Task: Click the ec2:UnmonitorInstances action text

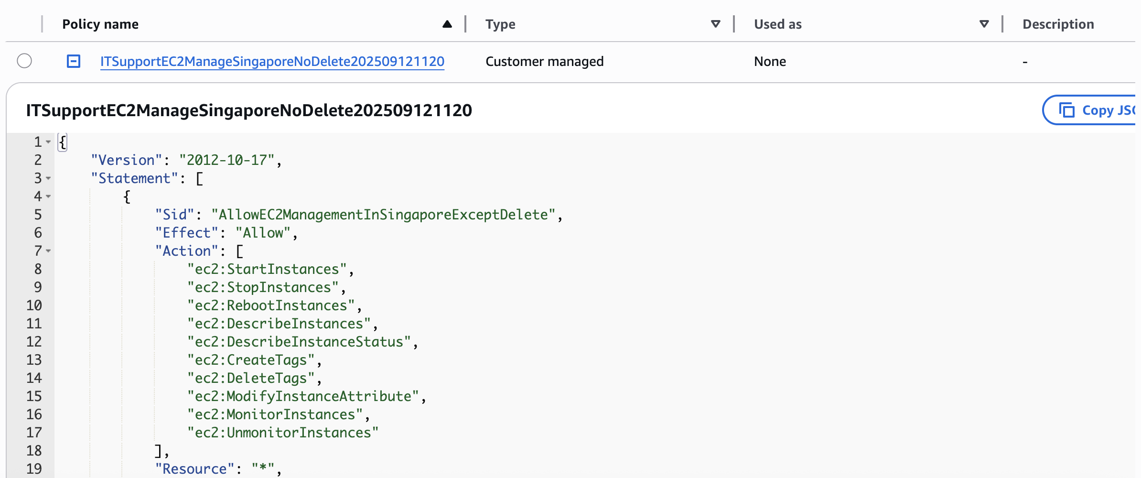Action: 282,433
